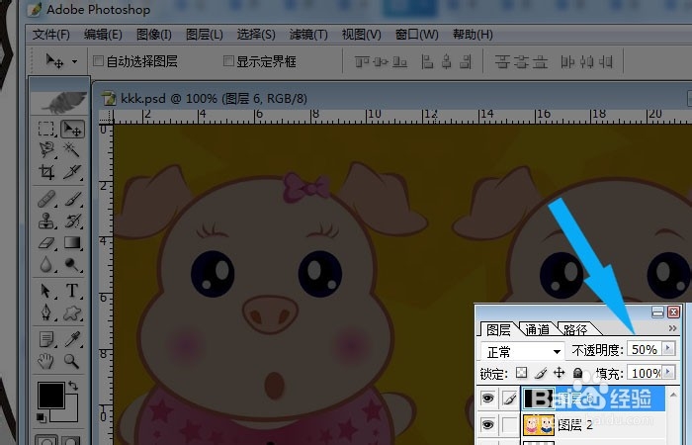
Task: Click the Distribute Horizontal Centers icon
Action: [x=587, y=61]
